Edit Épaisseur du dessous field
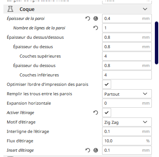Screen dimensions: 159x157 [x=127, y=66]
